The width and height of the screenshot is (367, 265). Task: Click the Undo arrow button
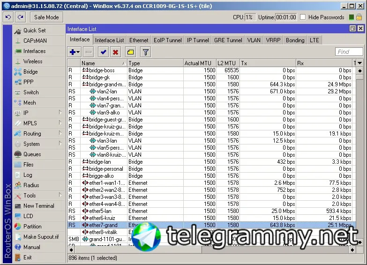coord(8,17)
